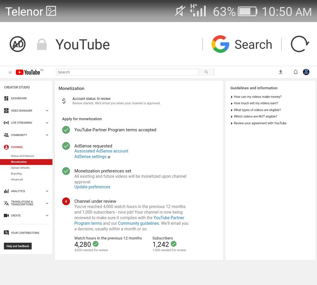This screenshot has width=317, height=285.
Task: Click the green check next to 1,242 subscribers
Action: pyautogui.click(x=174, y=244)
